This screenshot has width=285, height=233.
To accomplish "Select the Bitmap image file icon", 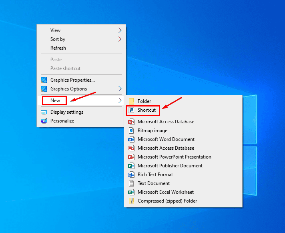I will tap(131, 131).
